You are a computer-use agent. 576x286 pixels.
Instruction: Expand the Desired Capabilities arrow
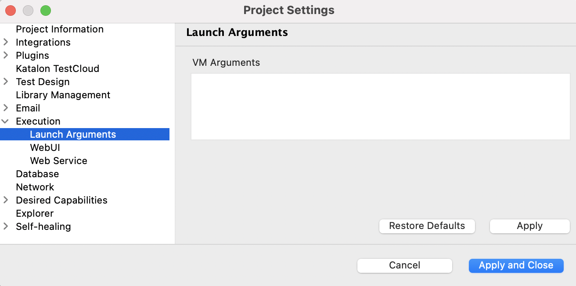click(x=6, y=200)
